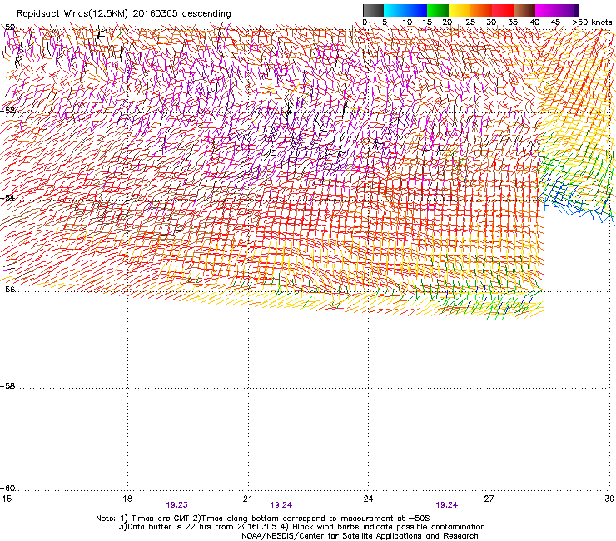Select the green 15-20 knots legend color
The image size is (616, 541).
tap(438, 10)
